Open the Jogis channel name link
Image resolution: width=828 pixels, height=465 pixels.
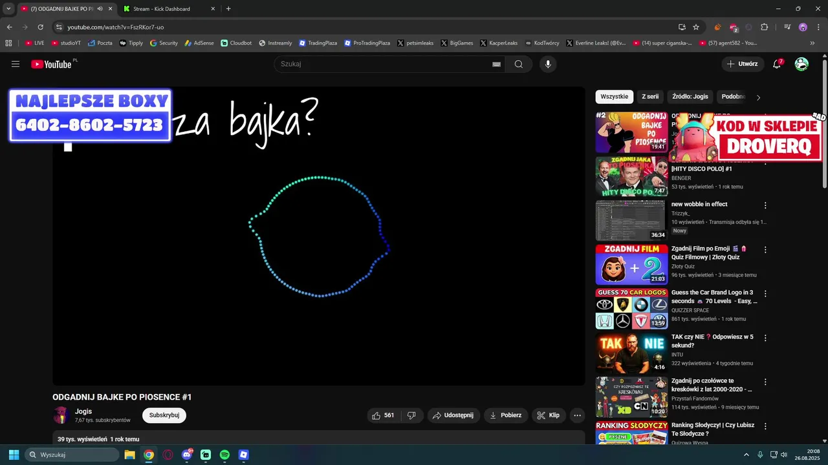coord(83,411)
